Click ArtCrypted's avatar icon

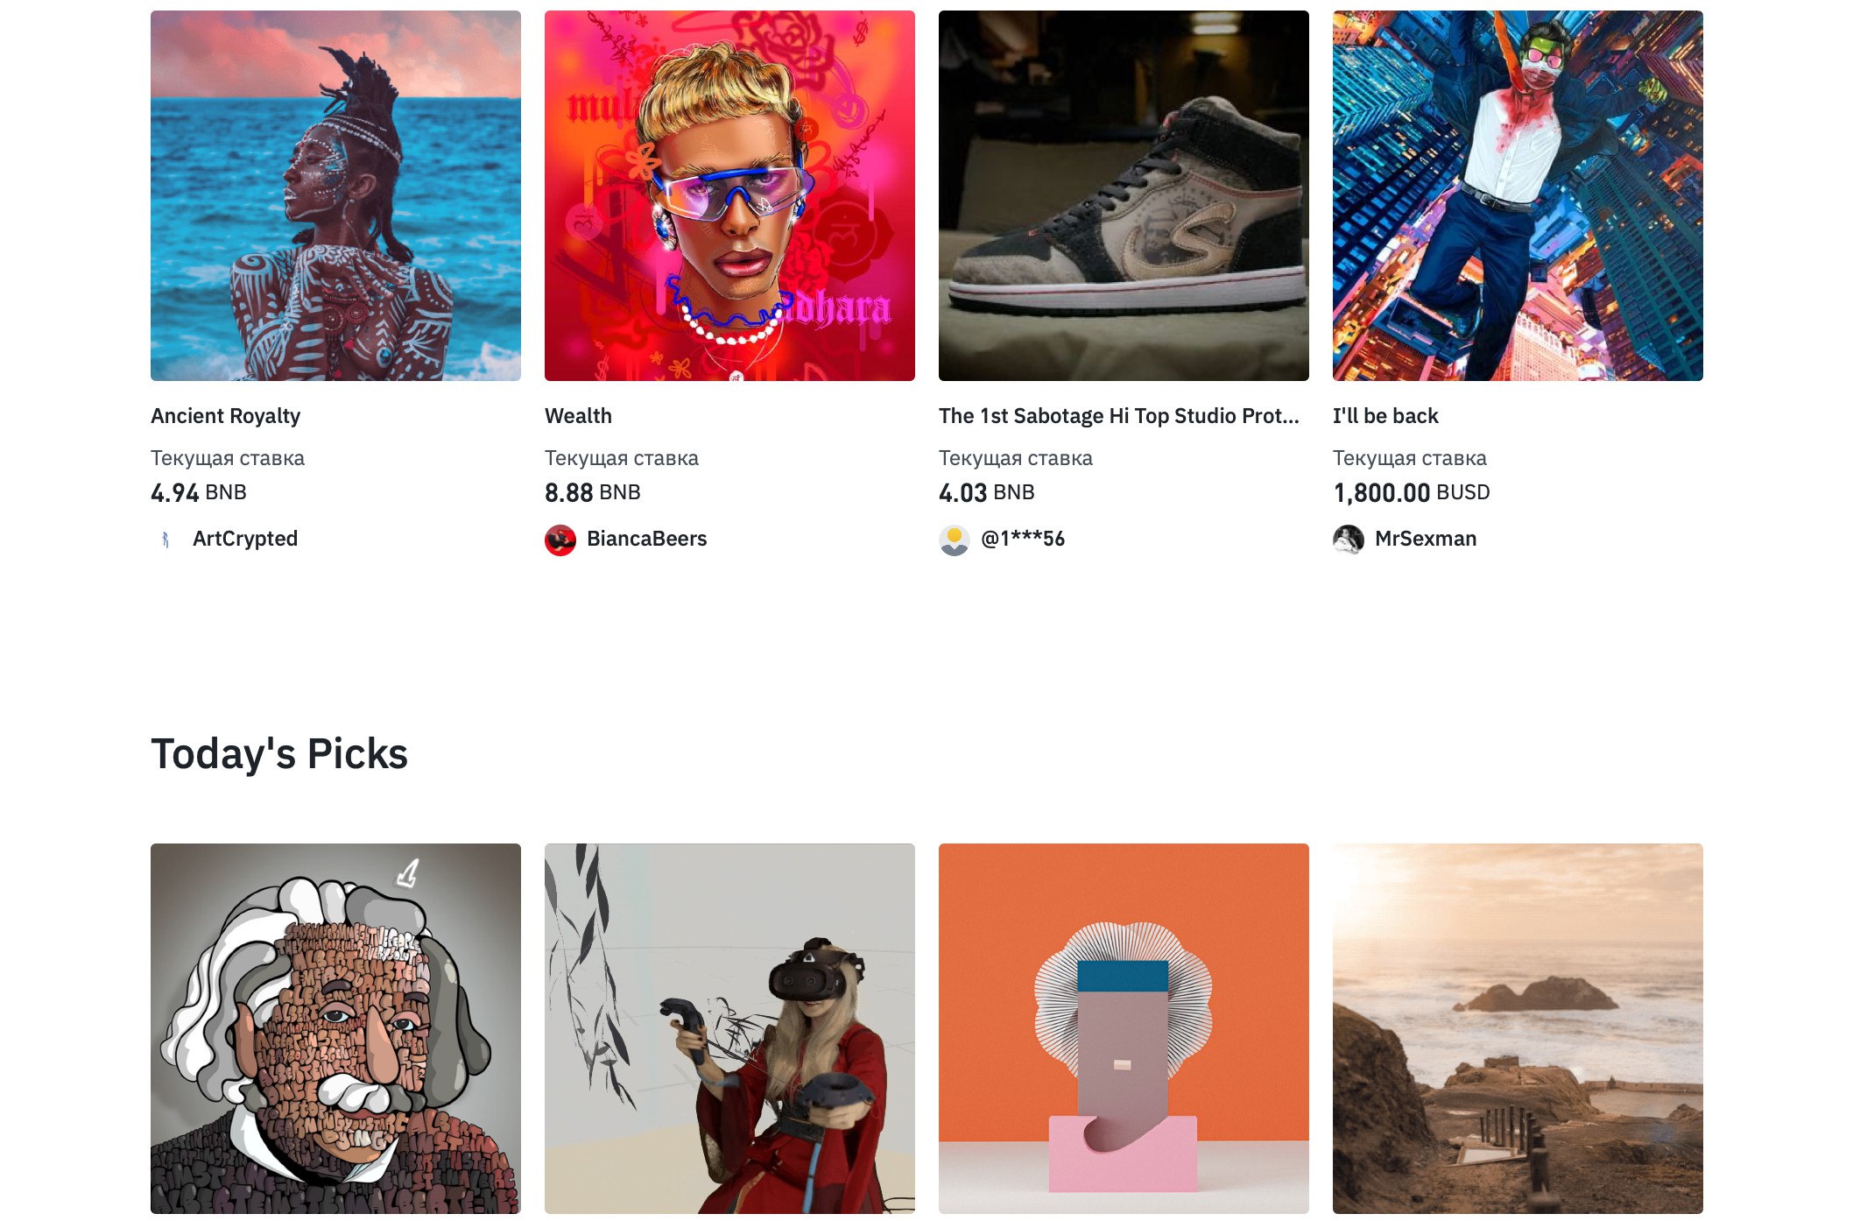pyautogui.click(x=166, y=540)
